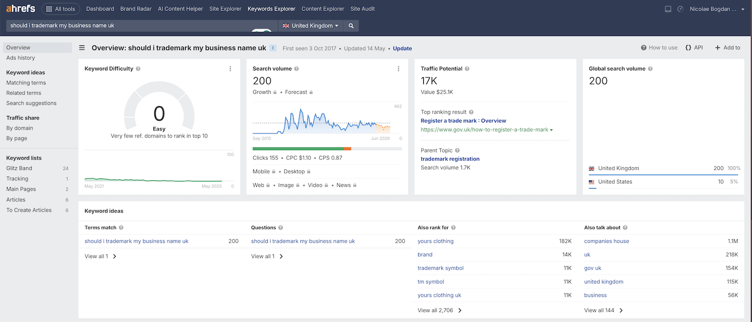Image resolution: width=752 pixels, height=322 pixels.
Task: Click the magnifier search button
Action: pos(351,25)
